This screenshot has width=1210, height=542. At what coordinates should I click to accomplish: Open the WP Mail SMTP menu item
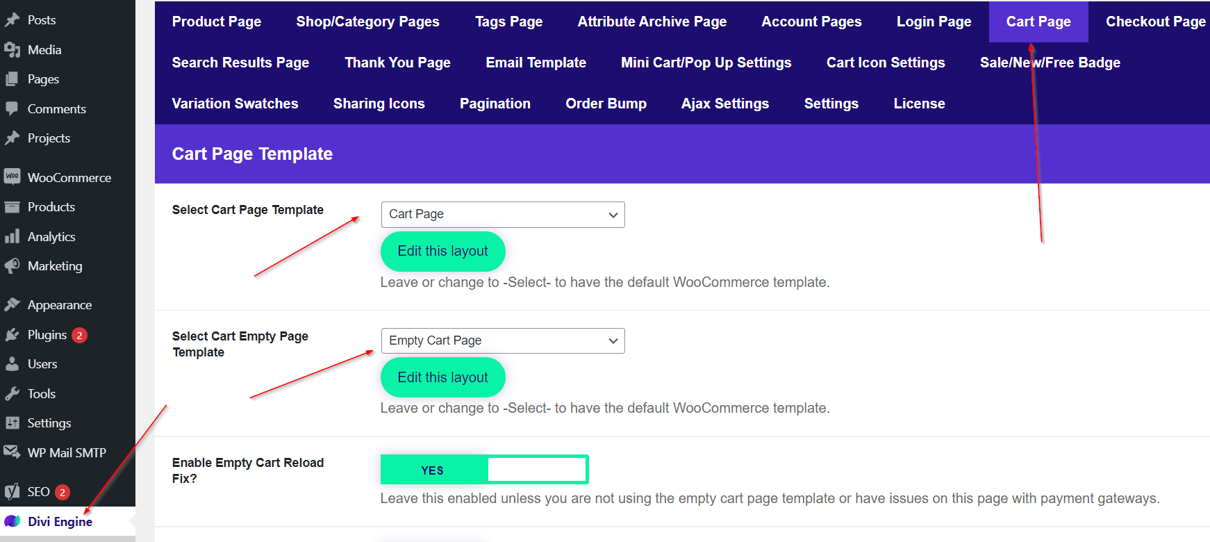[x=67, y=453]
